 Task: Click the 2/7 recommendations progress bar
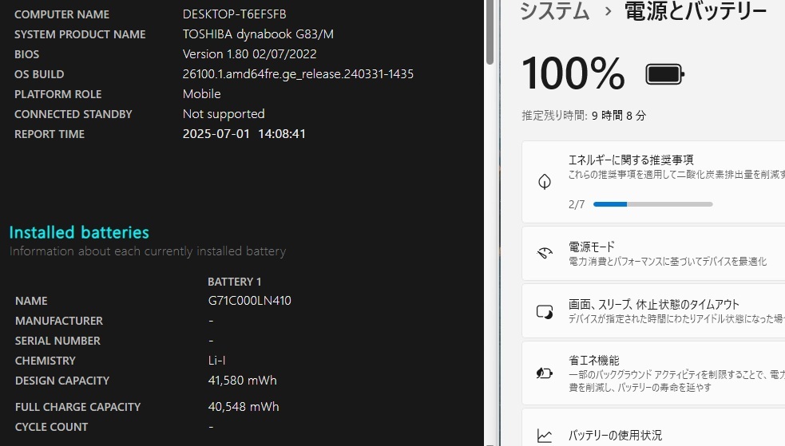(652, 204)
